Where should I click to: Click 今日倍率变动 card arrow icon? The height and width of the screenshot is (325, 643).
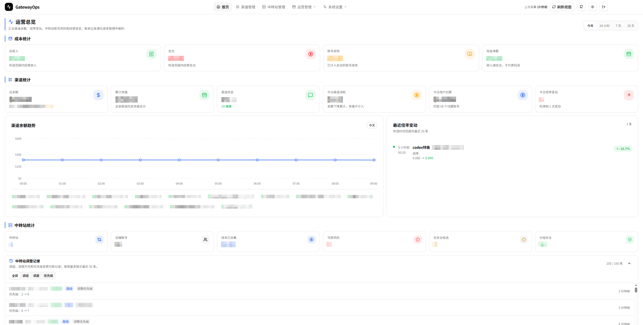pyautogui.click(x=629, y=95)
